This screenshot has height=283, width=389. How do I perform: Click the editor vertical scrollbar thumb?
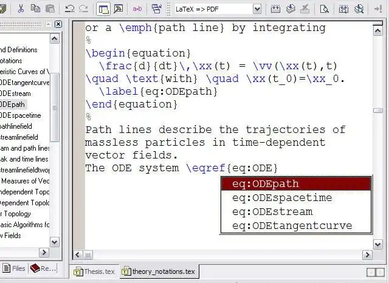pos(378,111)
